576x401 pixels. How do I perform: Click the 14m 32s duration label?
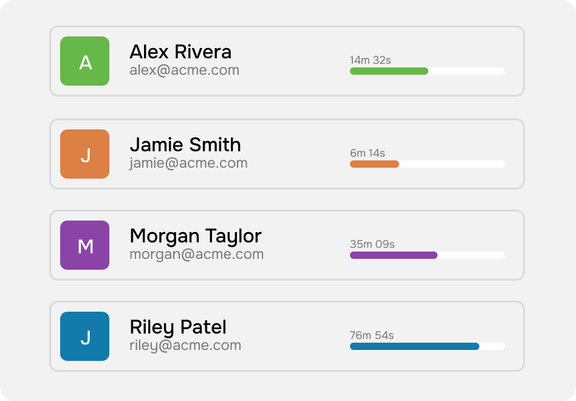(x=370, y=60)
